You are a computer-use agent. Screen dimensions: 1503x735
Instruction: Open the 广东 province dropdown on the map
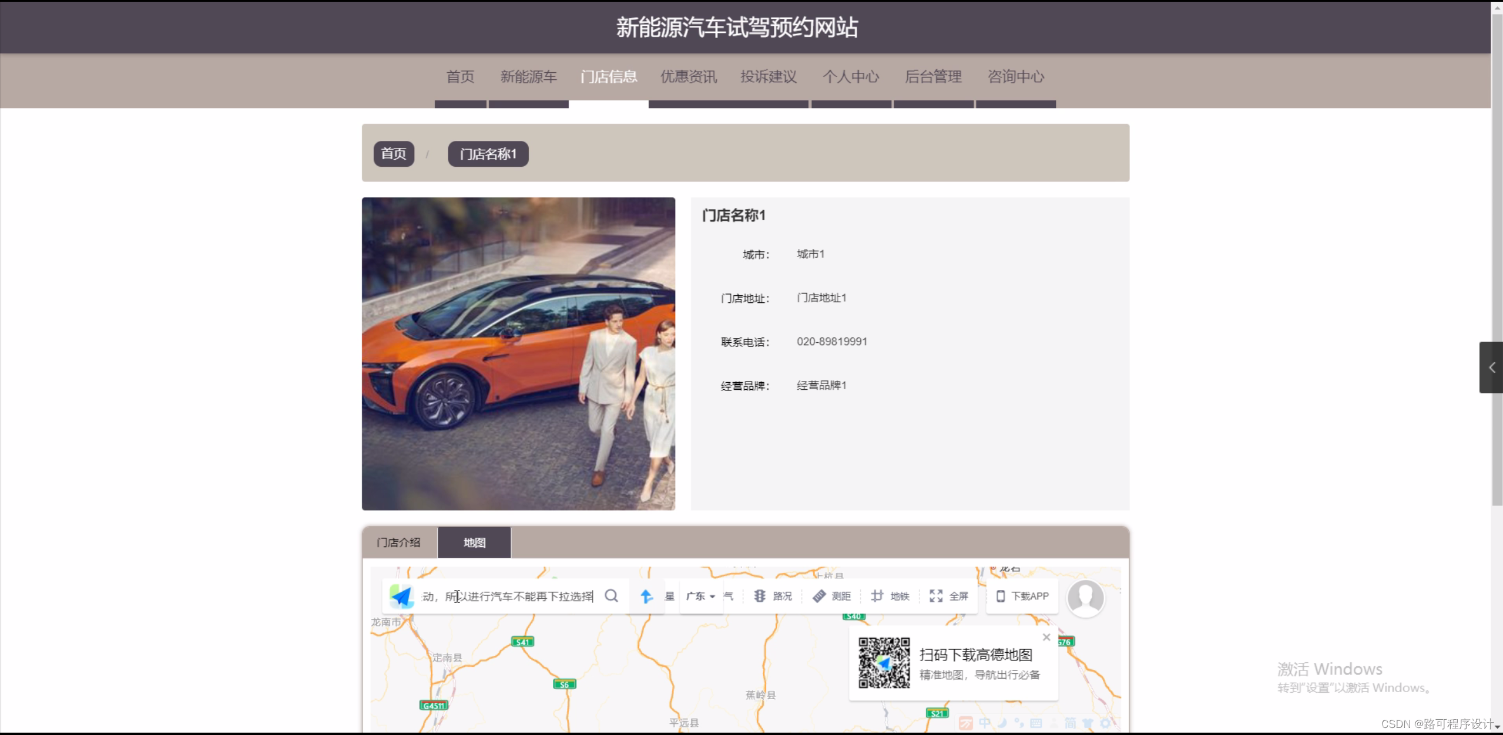tap(700, 596)
